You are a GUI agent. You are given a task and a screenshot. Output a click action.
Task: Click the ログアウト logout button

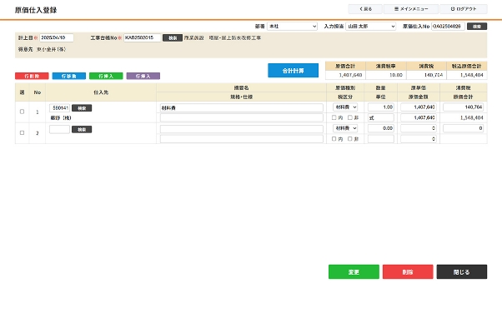(464, 9)
